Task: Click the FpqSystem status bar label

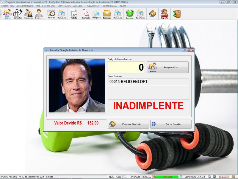Action: (224, 177)
